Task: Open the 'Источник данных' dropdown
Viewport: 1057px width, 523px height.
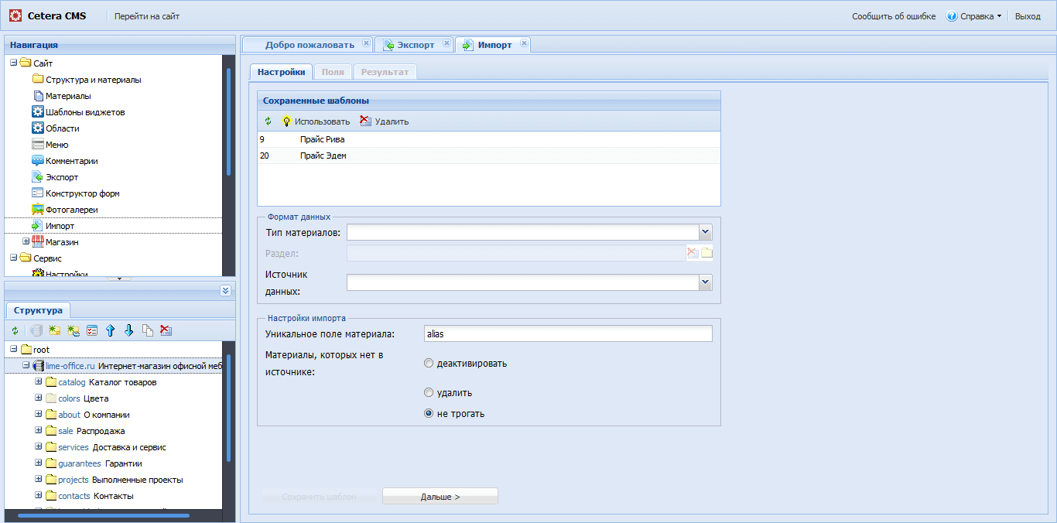Action: (x=705, y=282)
